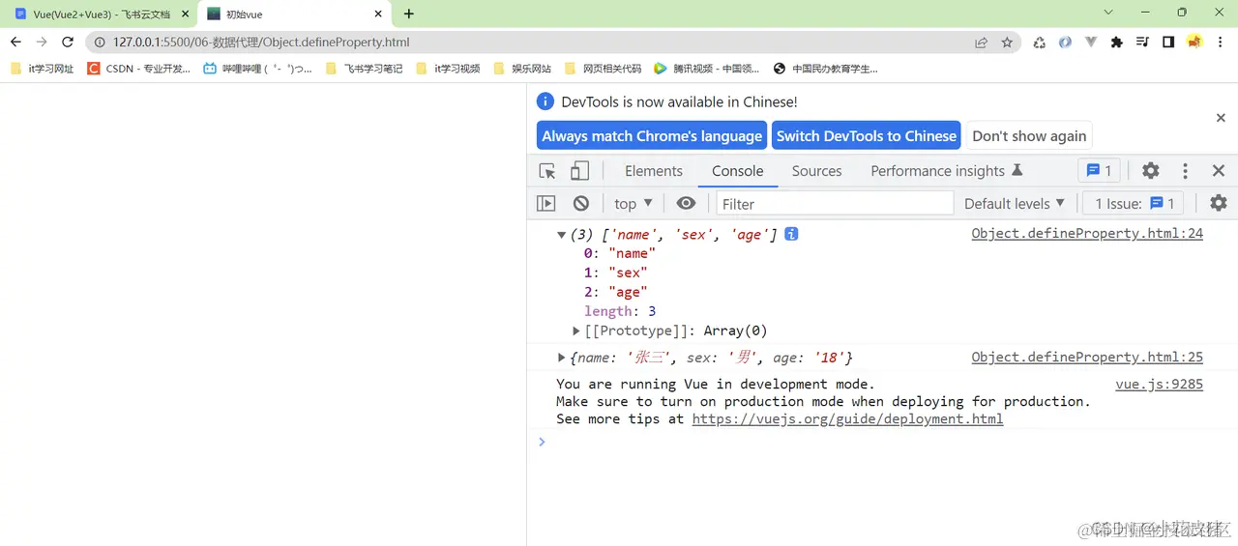Click Switch DevTools to Chinese button
The height and width of the screenshot is (546, 1238).
coord(867,136)
